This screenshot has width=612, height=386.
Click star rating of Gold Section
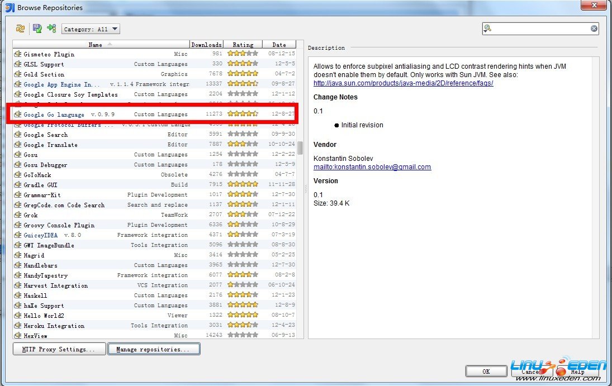click(x=243, y=73)
